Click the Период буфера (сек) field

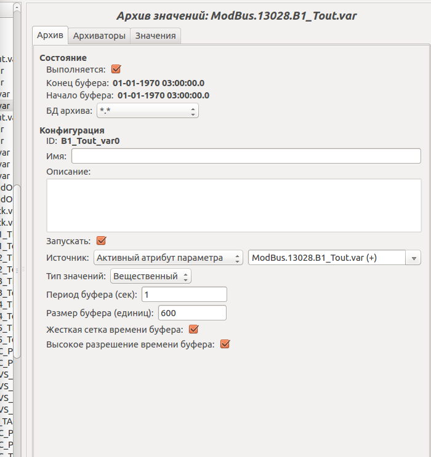click(x=184, y=295)
